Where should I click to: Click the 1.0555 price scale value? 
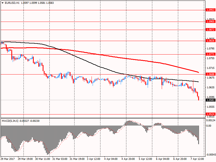click(211, 107)
